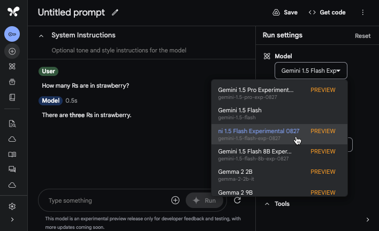Click the insert plus icon in prompt box
The width and height of the screenshot is (379, 231).
pyautogui.click(x=175, y=200)
